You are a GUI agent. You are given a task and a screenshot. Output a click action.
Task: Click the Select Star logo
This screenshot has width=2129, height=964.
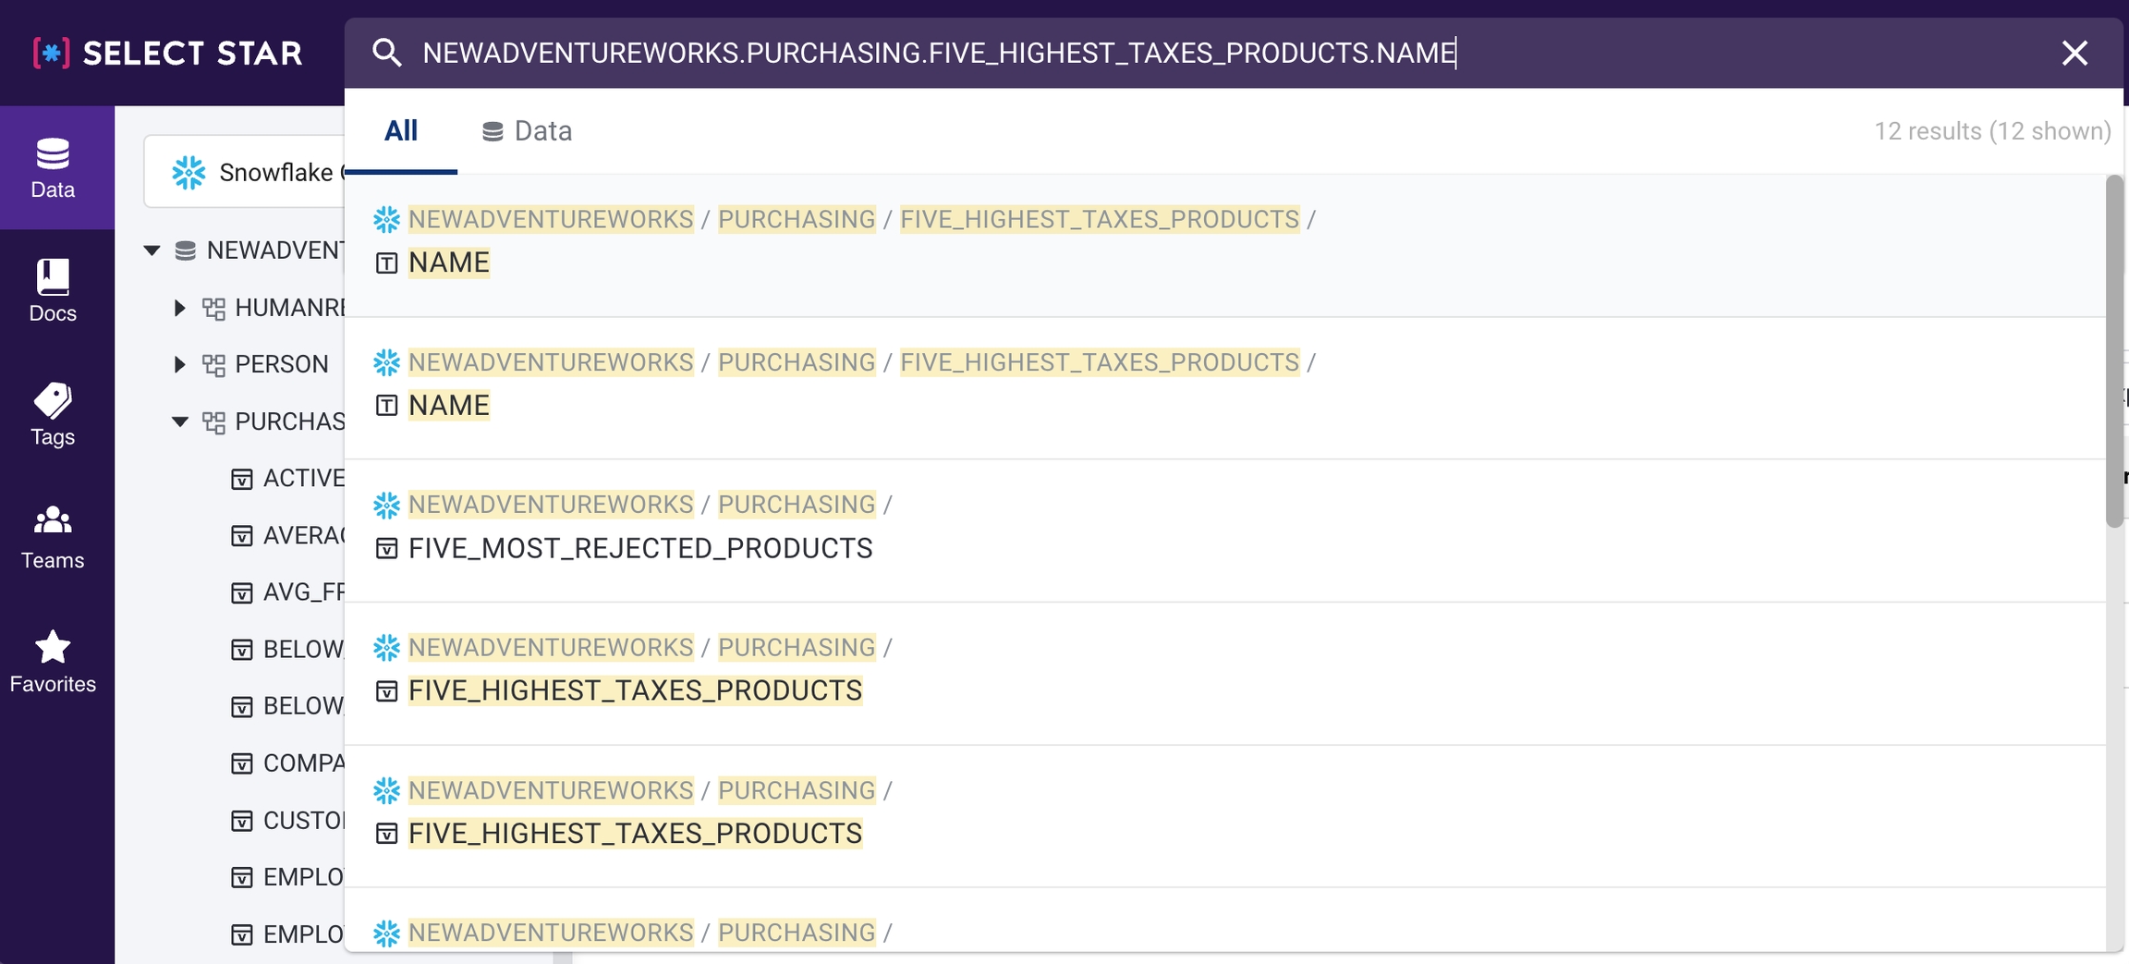[168, 53]
